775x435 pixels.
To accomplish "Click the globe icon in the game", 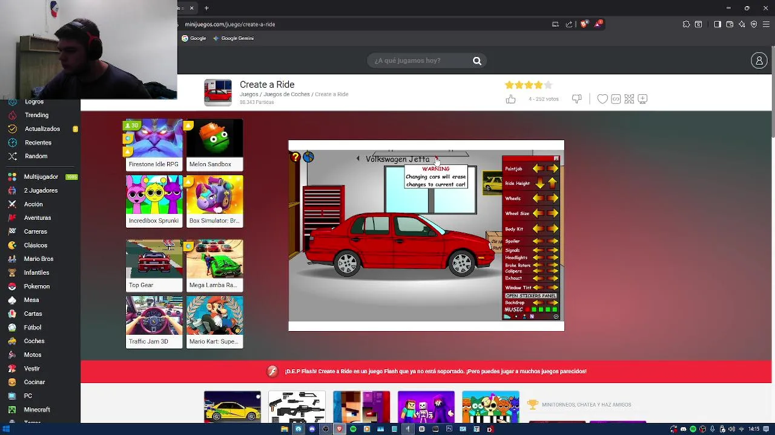I will click(x=309, y=157).
